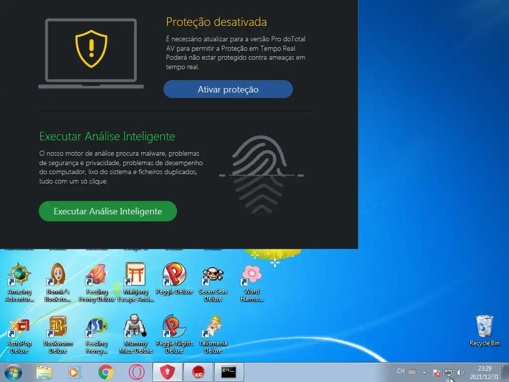This screenshot has height=382, width=509.
Task: Select Talismania Deluxe desktop icon
Action: 213,335
